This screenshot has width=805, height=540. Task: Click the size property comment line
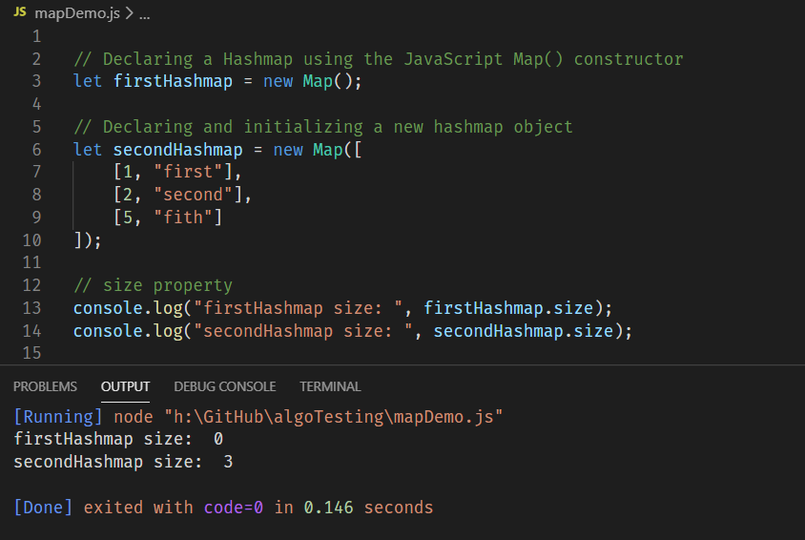(153, 285)
